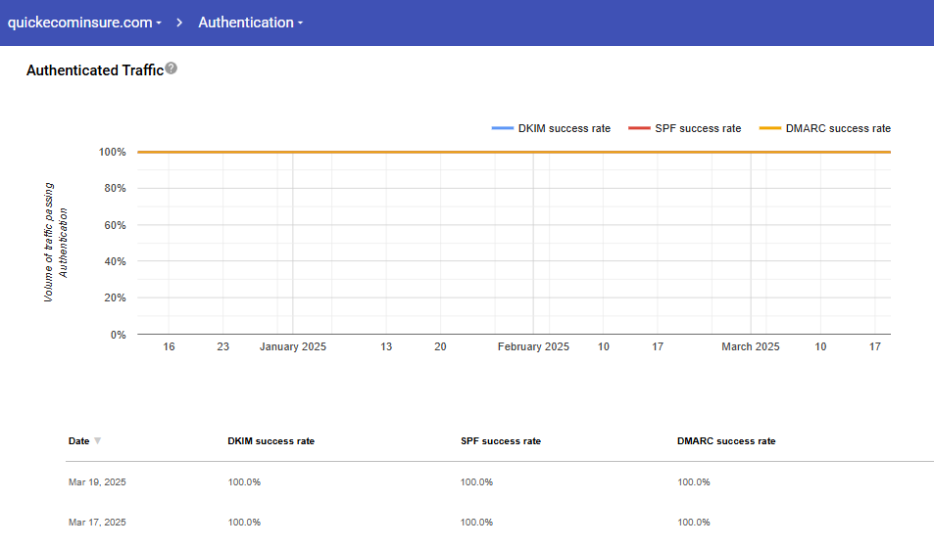Click SPF success rate table column header
The height and width of the screenshot is (548, 934).
pos(500,441)
